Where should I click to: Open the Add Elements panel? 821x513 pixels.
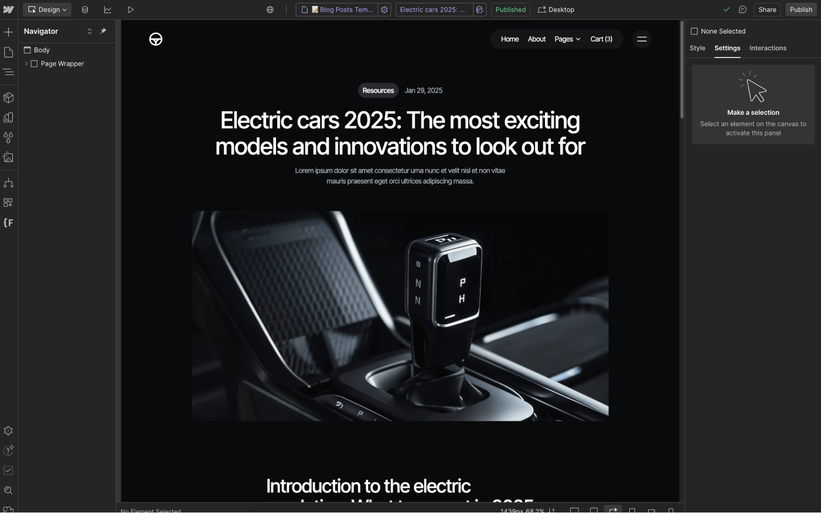(x=8, y=32)
